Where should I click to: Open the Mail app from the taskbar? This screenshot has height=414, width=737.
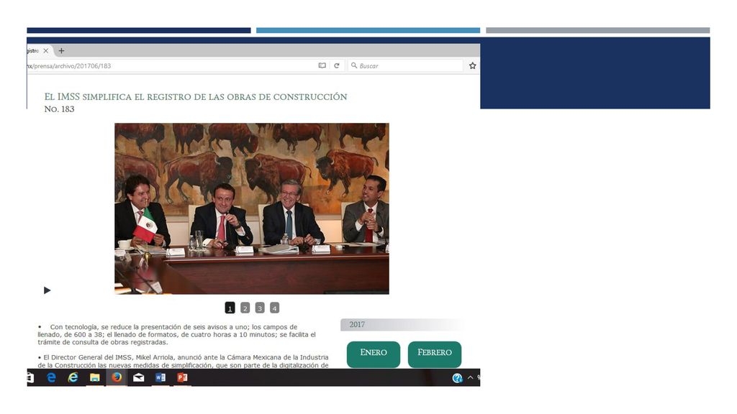tap(138, 377)
